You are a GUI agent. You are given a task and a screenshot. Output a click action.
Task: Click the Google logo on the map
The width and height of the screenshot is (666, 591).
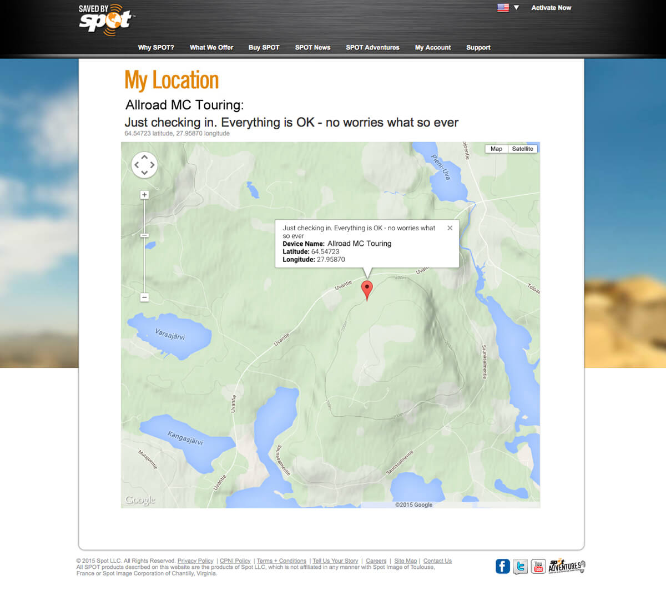click(140, 500)
